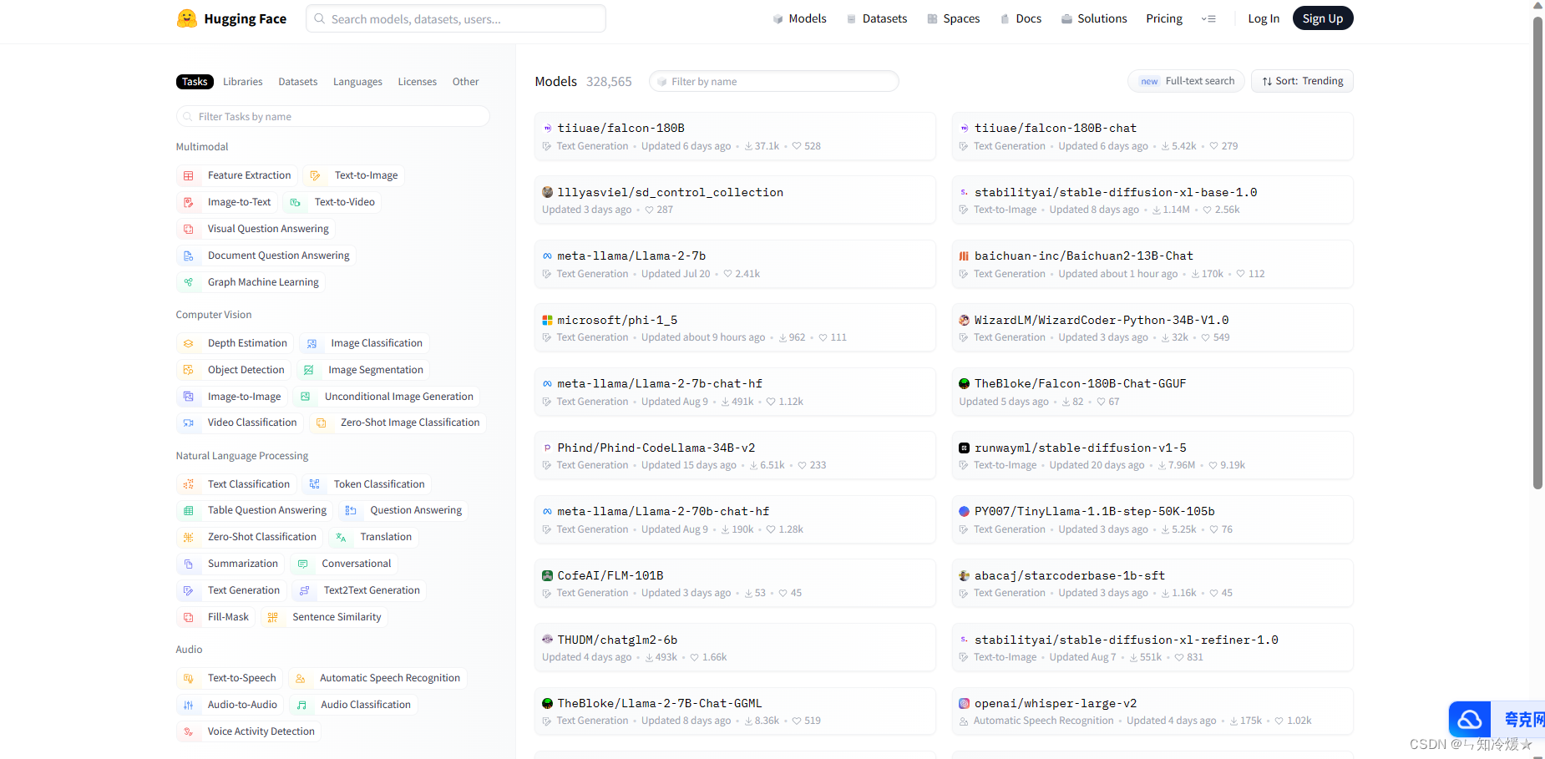This screenshot has height=759, width=1545.
Task: Click the Text-to-Video task icon
Action: coord(295,202)
